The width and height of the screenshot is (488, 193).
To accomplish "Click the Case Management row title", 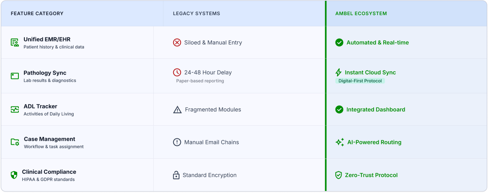I will [x=50, y=139].
